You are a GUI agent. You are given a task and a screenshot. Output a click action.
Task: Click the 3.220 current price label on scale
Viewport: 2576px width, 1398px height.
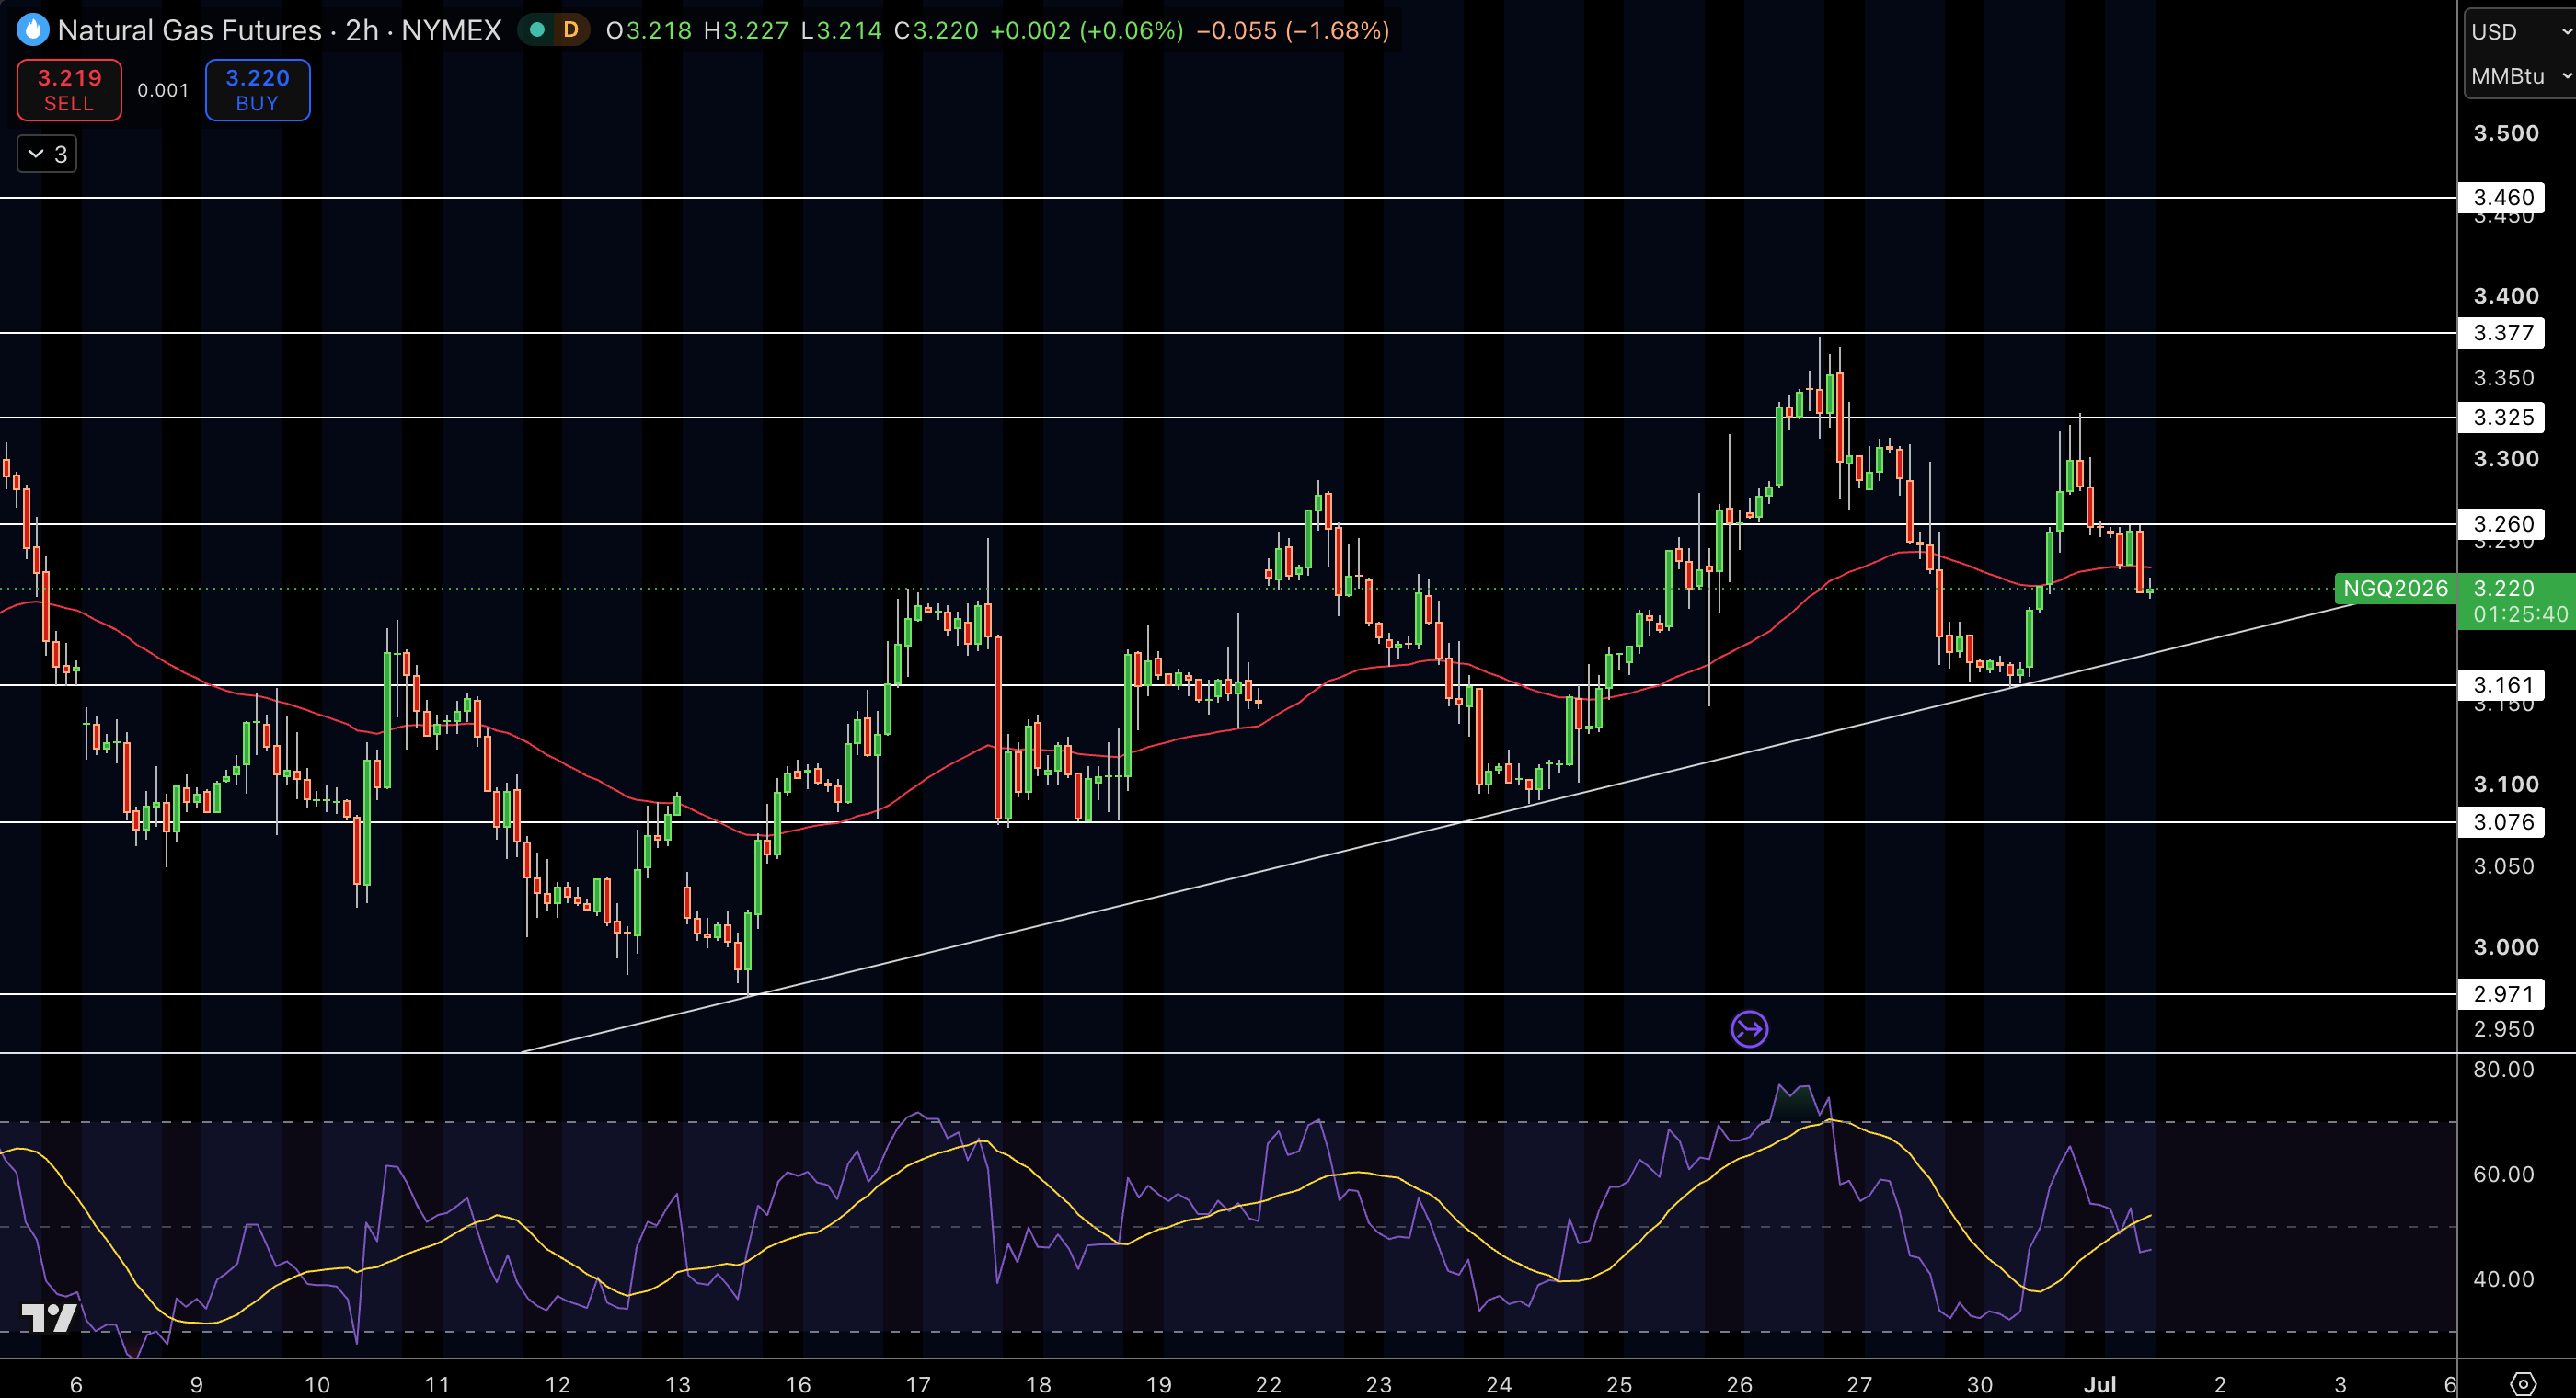coord(2504,588)
